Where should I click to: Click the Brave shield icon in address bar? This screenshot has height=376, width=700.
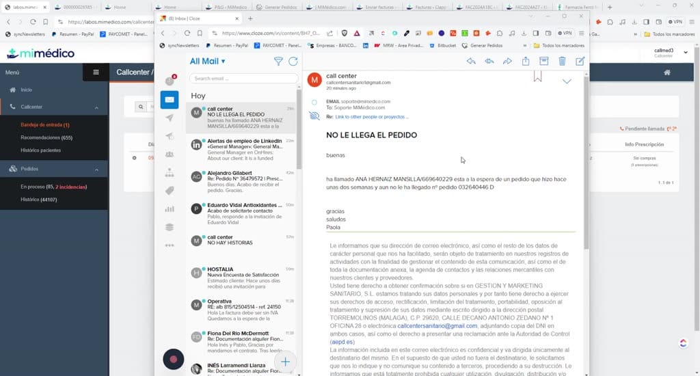pyautogui.click(x=345, y=33)
